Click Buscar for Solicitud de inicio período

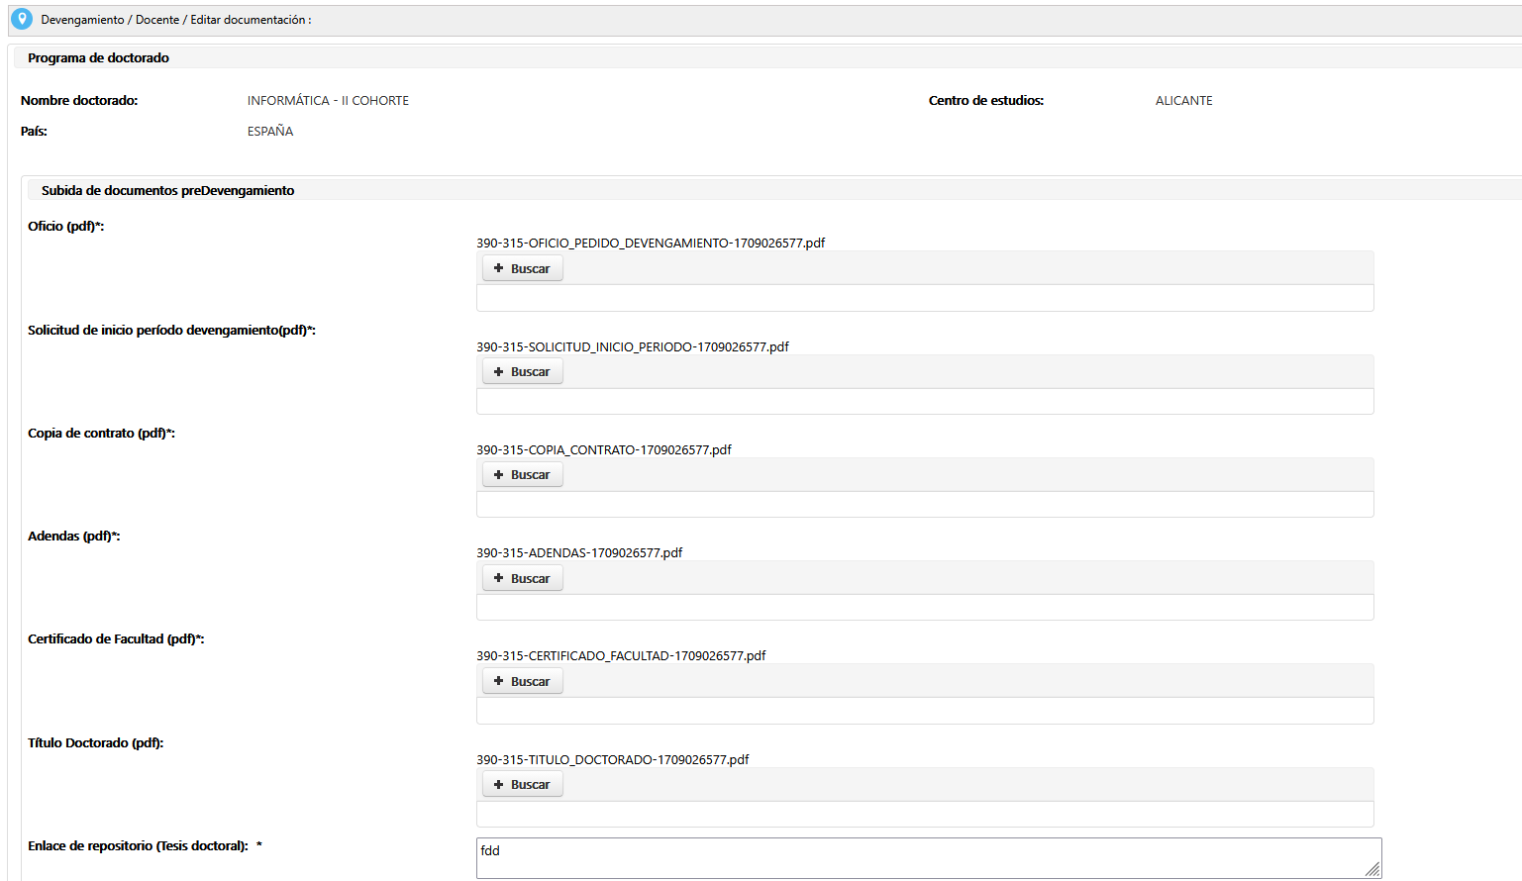tap(522, 372)
